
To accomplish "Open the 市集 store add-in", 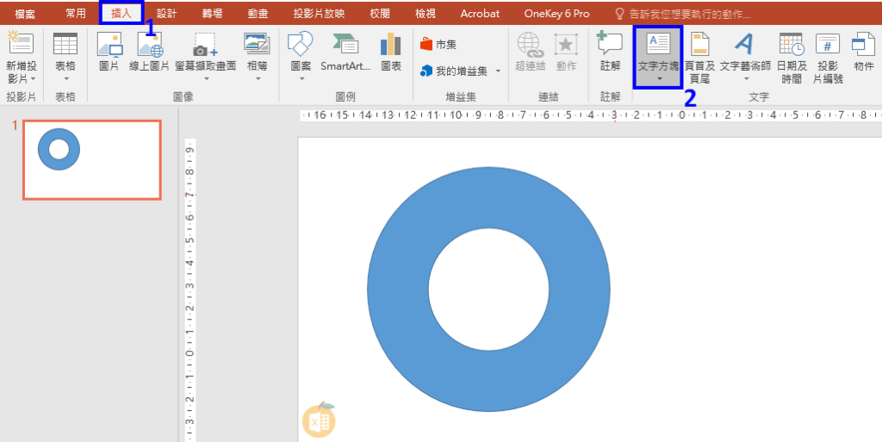I will (x=439, y=44).
